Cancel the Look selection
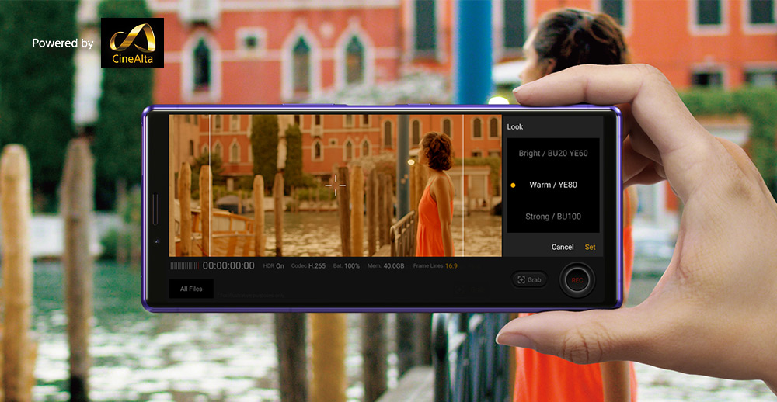 (x=562, y=247)
